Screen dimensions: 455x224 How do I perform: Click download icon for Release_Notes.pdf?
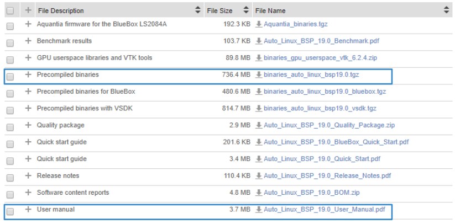(258, 175)
